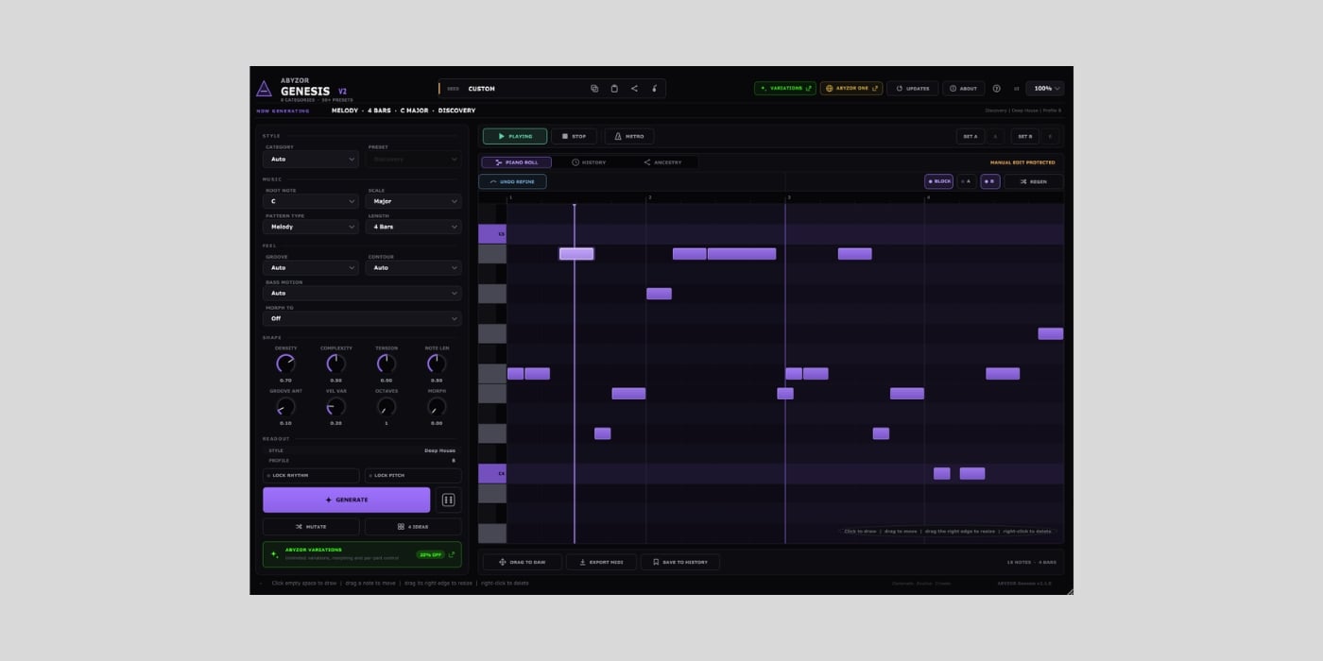
Task: Toggle Lock Rhythm
Action: [311, 476]
